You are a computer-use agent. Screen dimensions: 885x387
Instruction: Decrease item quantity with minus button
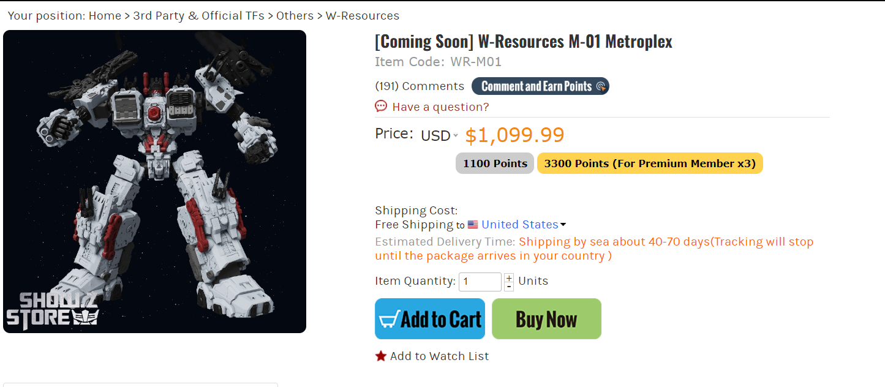tap(509, 287)
